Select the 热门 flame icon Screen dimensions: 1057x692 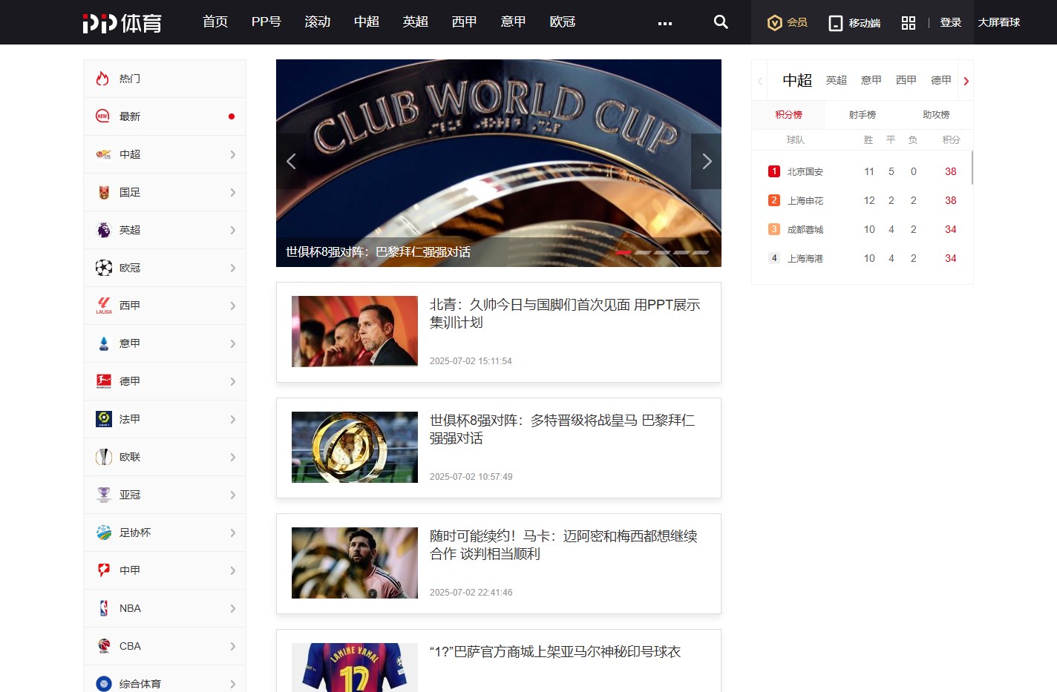[102, 79]
